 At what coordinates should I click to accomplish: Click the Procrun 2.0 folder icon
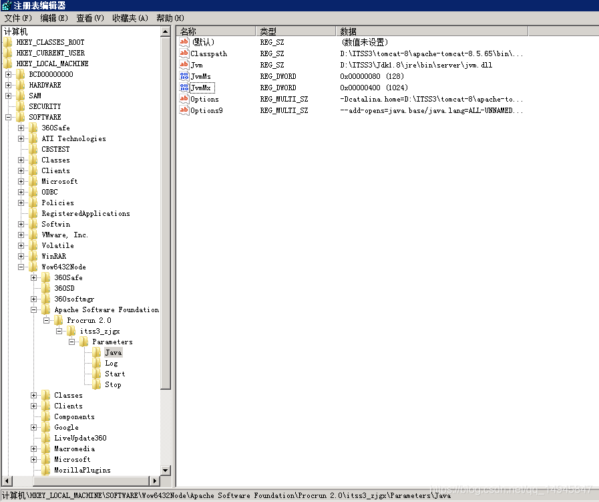(59, 320)
